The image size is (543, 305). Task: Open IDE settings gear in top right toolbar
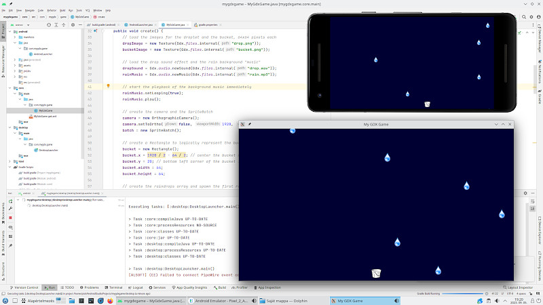pyautogui.click(x=531, y=16)
